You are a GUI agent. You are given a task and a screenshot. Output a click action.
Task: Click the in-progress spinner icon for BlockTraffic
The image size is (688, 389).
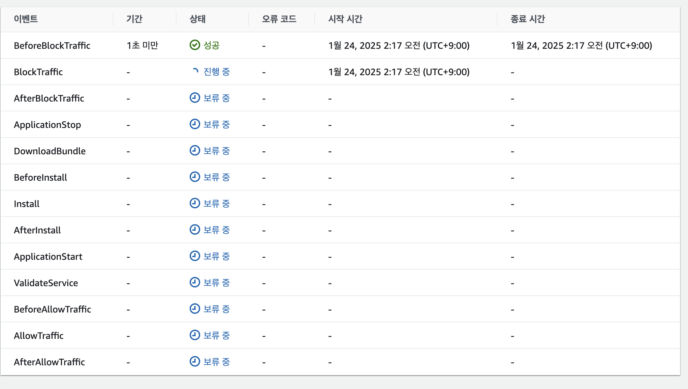pyautogui.click(x=195, y=71)
